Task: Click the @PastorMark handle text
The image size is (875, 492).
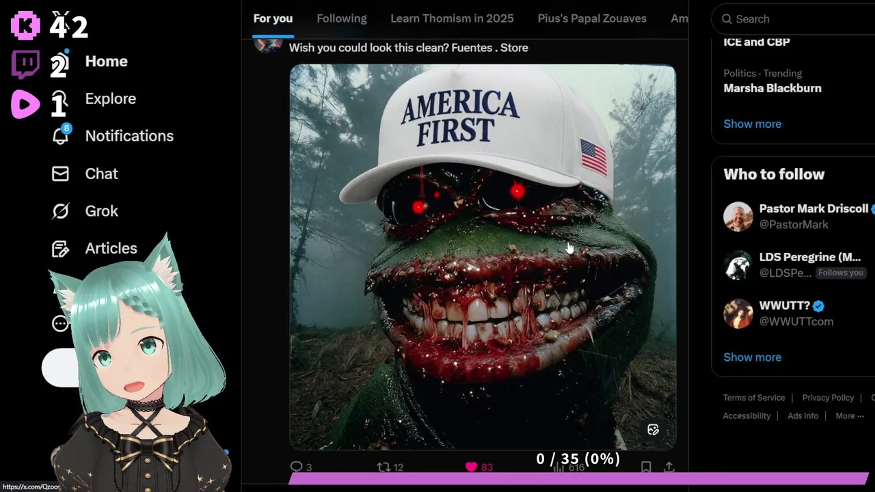Action: [794, 225]
